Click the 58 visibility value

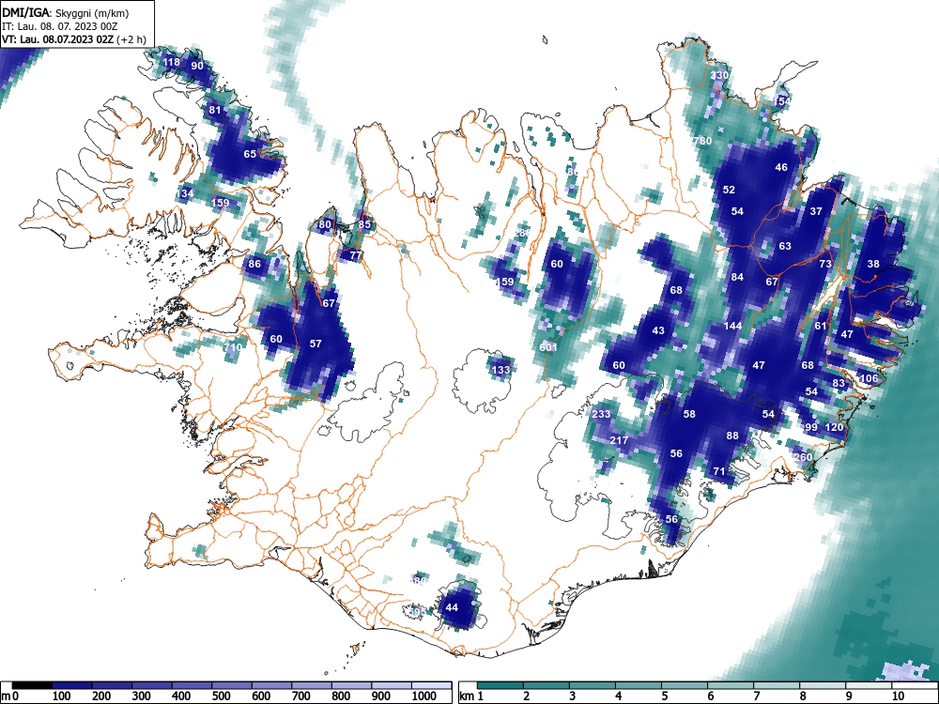(x=689, y=414)
